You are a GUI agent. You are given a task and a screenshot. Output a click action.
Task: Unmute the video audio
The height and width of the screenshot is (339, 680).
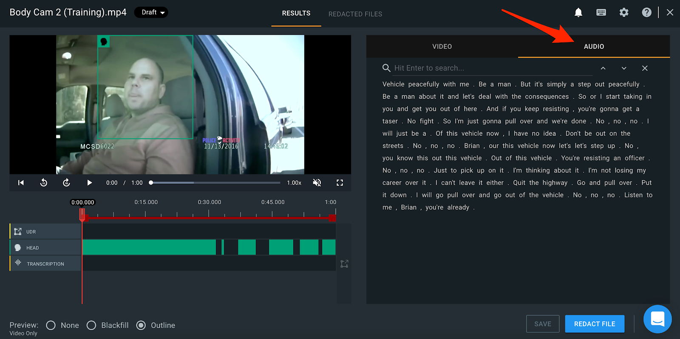pyautogui.click(x=317, y=182)
